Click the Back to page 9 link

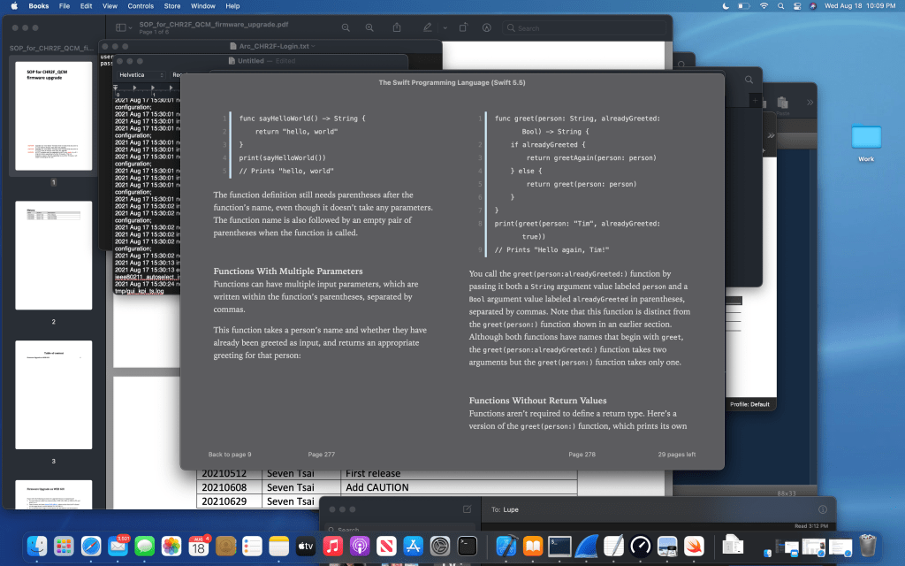point(230,455)
